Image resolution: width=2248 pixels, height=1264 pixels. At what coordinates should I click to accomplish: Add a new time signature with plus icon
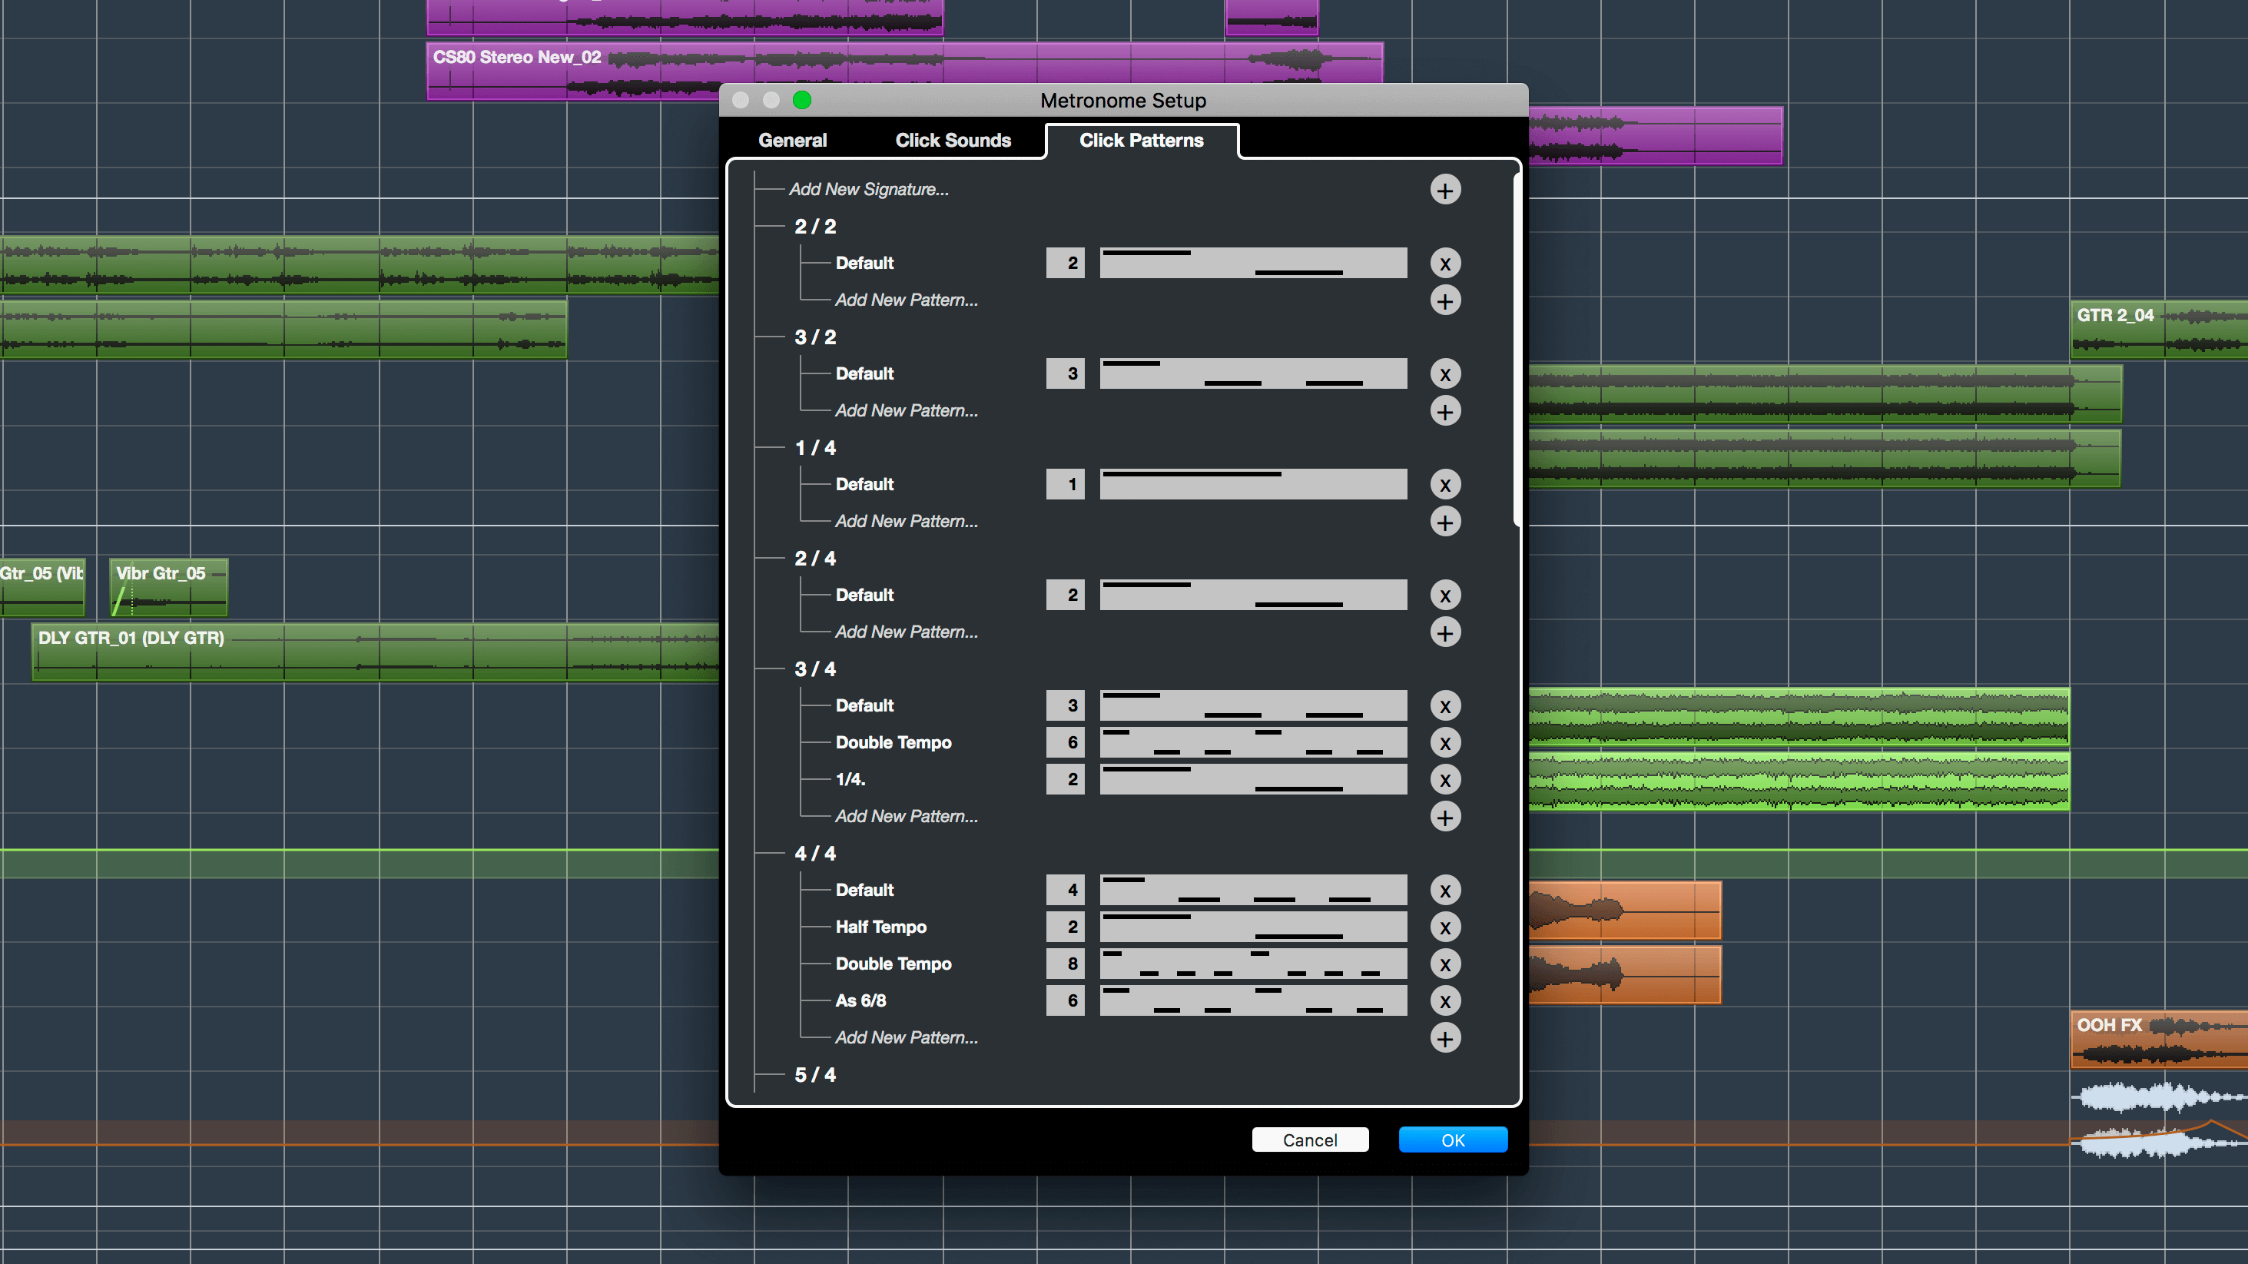(1445, 190)
